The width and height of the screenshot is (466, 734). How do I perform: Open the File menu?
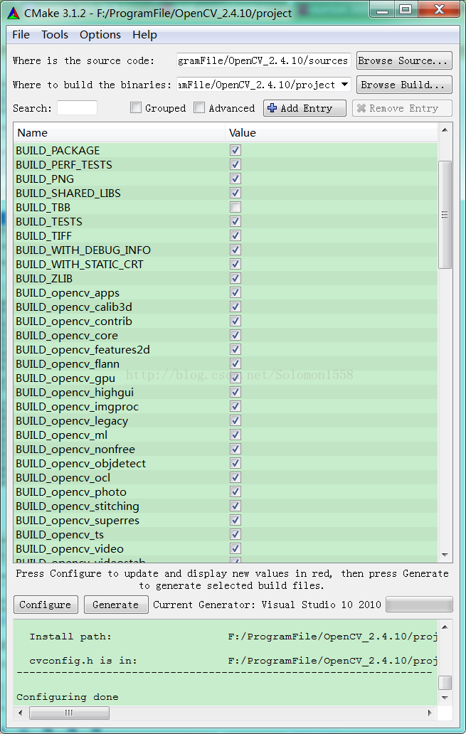click(21, 35)
